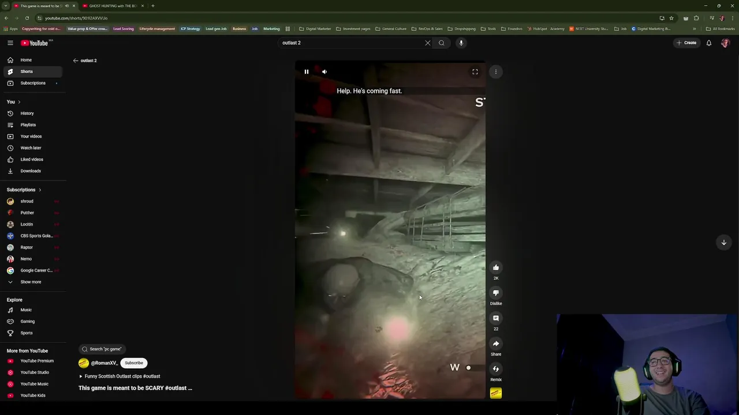The height and width of the screenshot is (415, 739).
Task: Open Google Career Certificates channel
Action: (33, 270)
